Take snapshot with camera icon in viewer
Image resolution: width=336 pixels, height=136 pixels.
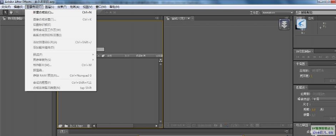coord(216,125)
